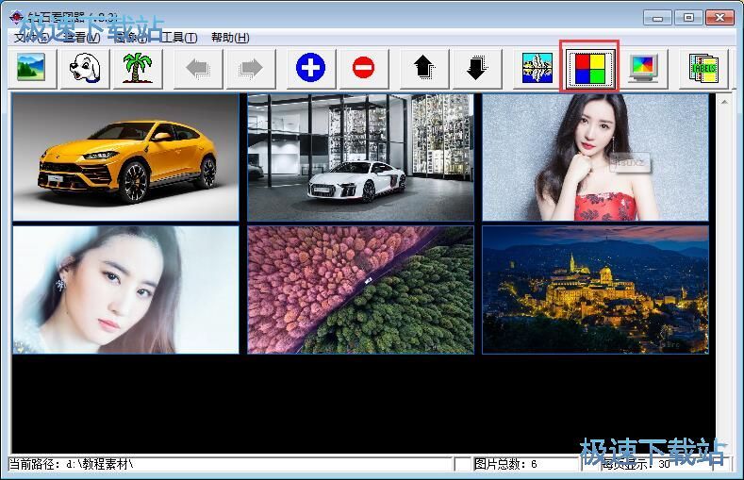
Task: Select the aerial forest road thumbnail
Action: (360, 290)
